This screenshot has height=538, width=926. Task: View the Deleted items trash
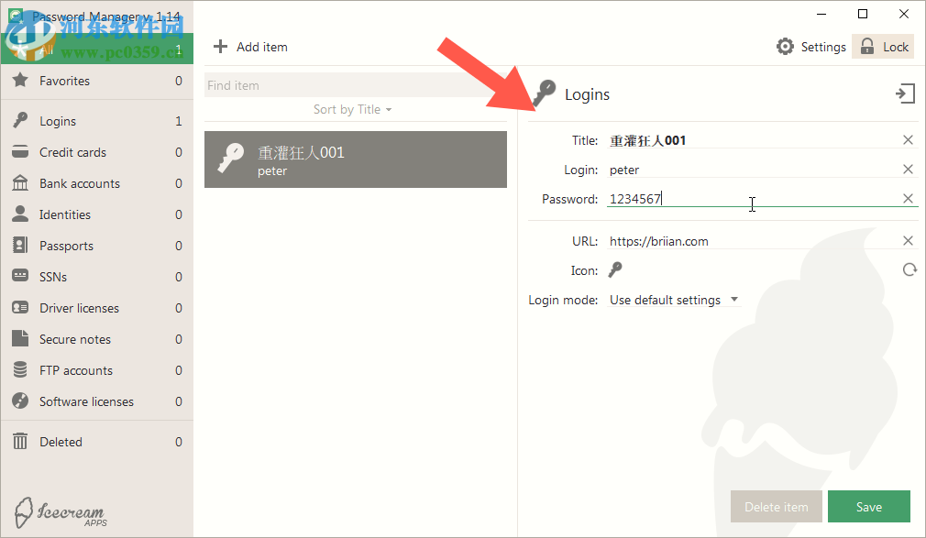[61, 441]
